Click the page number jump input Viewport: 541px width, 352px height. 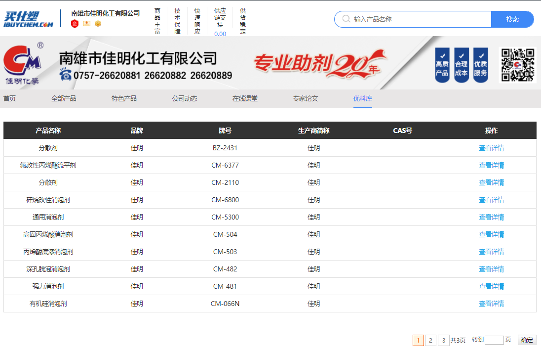click(x=494, y=340)
